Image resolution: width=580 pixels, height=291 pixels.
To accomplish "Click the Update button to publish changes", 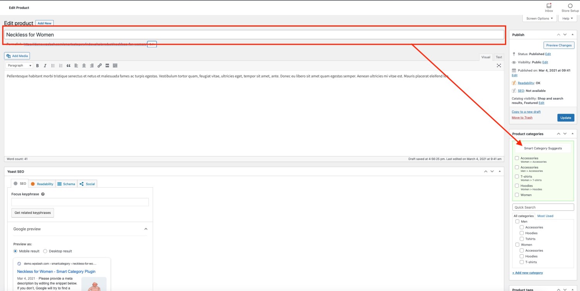I will pyautogui.click(x=566, y=118).
